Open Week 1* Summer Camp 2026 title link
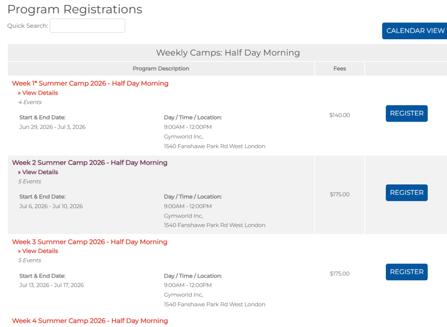The image size is (447, 327). pyautogui.click(x=90, y=83)
